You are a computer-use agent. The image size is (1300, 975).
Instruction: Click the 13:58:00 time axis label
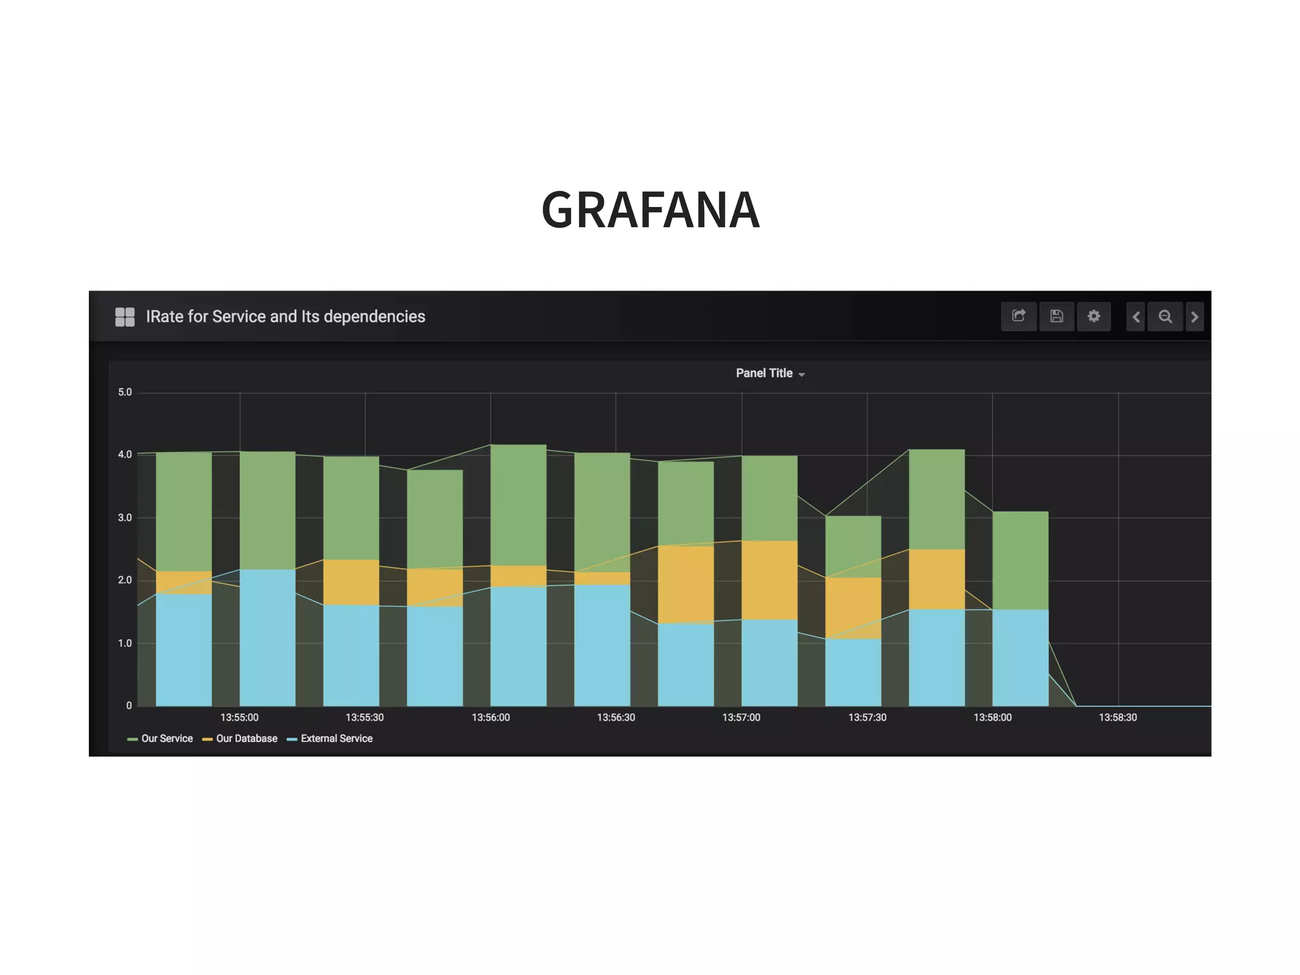992,717
